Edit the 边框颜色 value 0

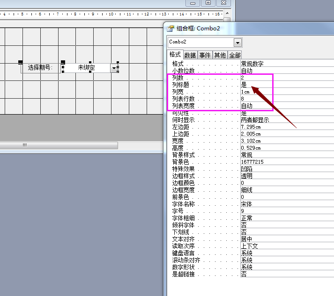287,183
